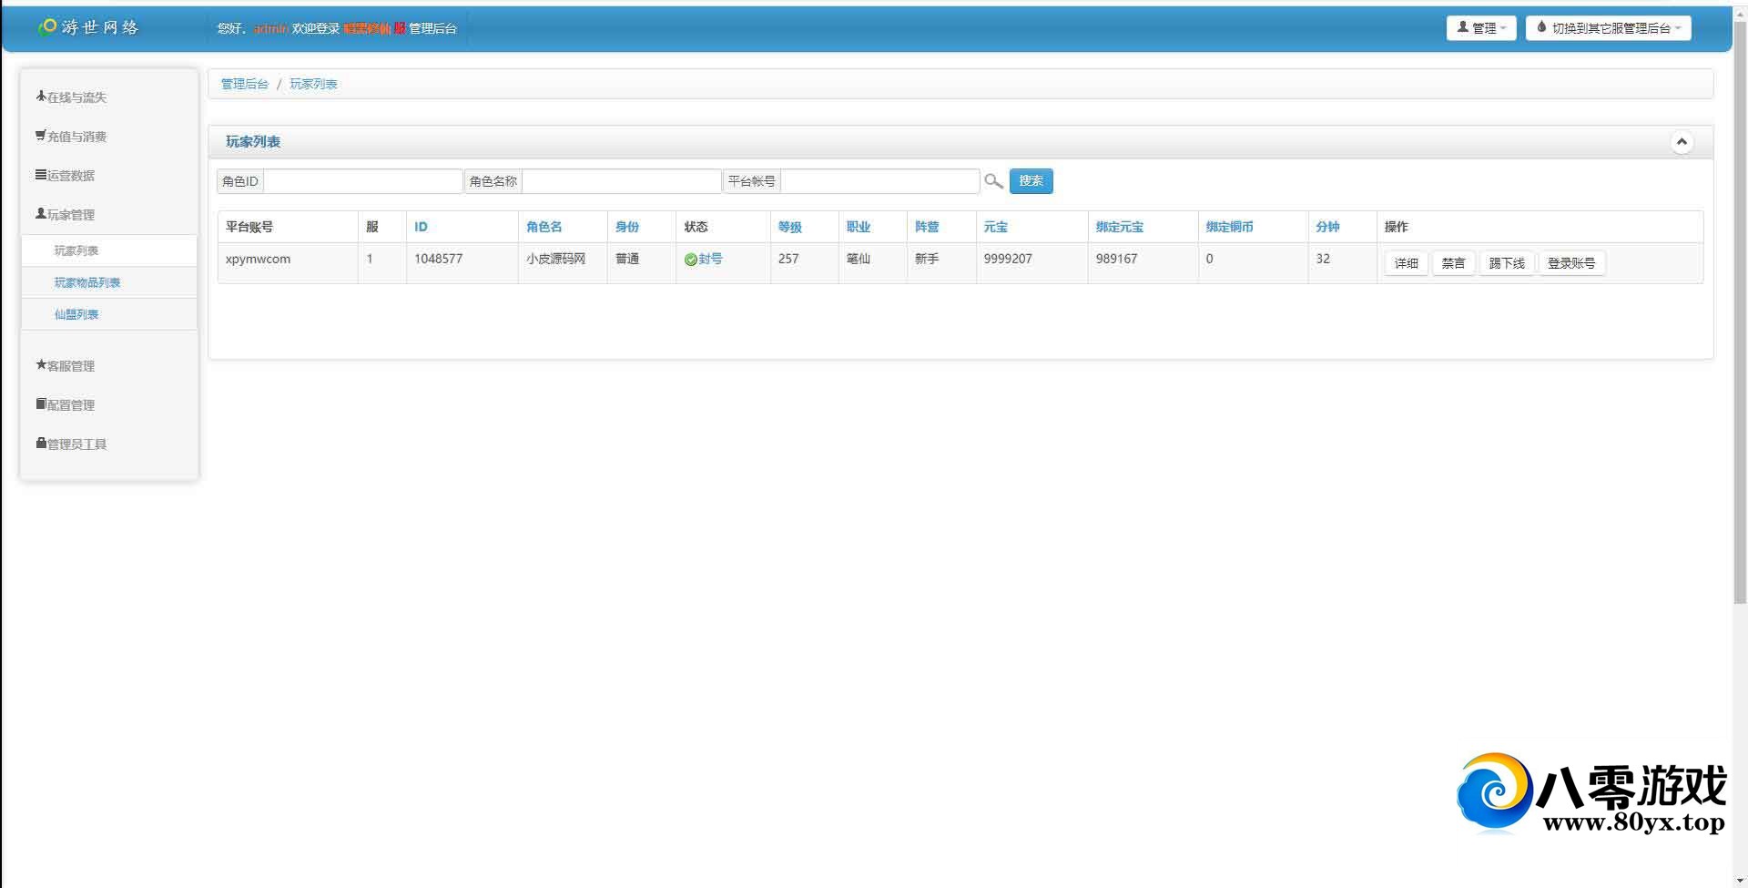The width and height of the screenshot is (1748, 888).
Task: Click the 平台账号 column header
Action: [249, 227]
